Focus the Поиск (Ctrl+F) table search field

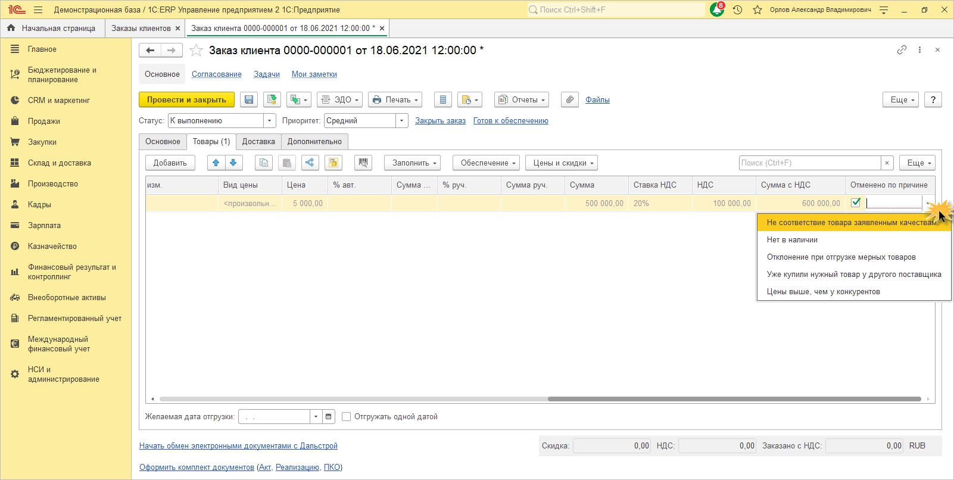click(x=810, y=163)
